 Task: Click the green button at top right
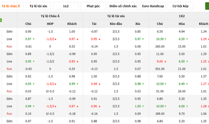coord(207,6)
